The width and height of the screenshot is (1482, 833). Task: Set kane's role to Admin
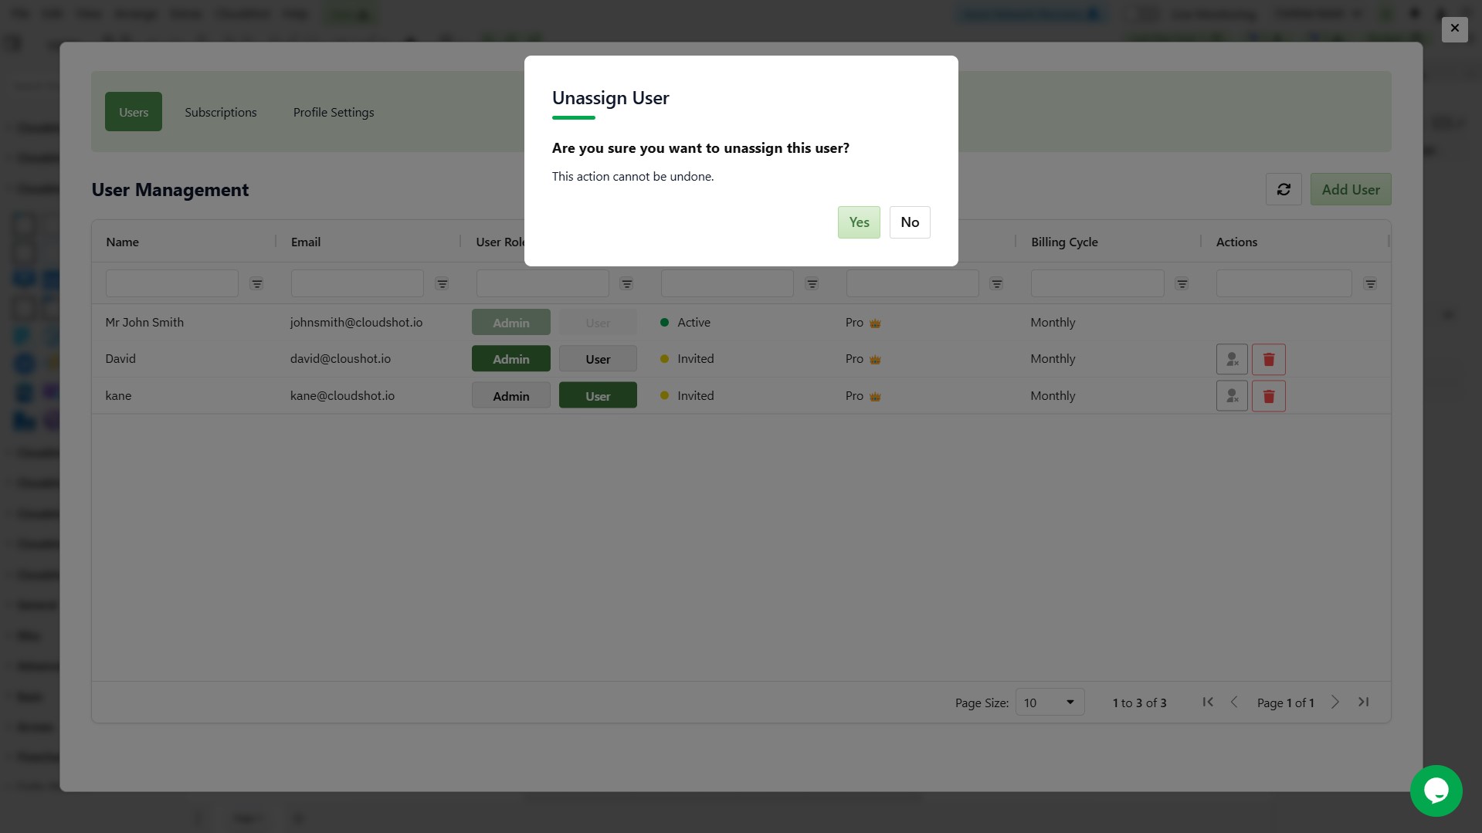511,396
